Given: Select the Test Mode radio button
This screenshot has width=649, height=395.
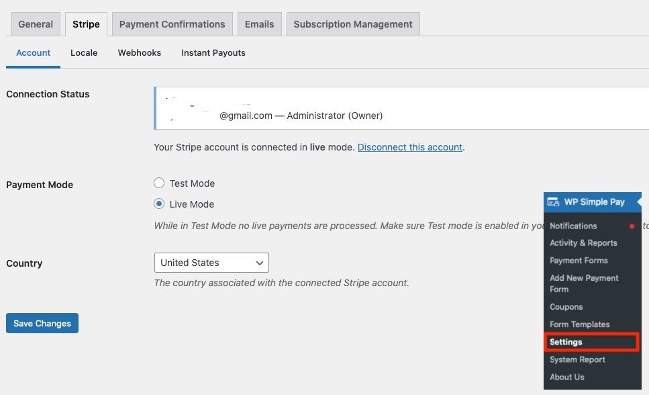Looking at the screenshot, I should tap(159, 183).
